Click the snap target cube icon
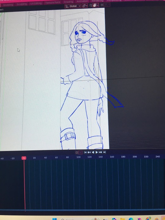Screen dimensions: 165x220 click(95, 5)
